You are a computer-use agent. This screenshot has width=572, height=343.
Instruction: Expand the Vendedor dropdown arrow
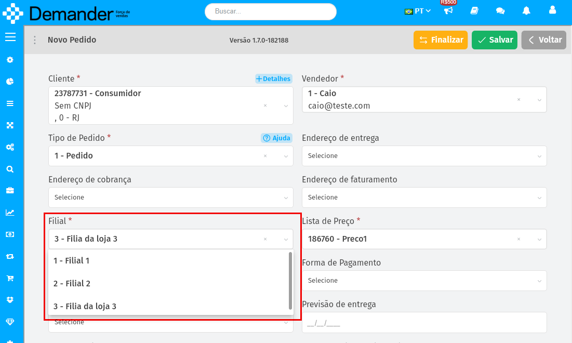539,100
